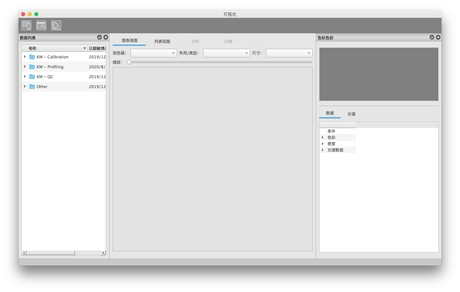Select the Other row text
460x292 pixels.
42,86
